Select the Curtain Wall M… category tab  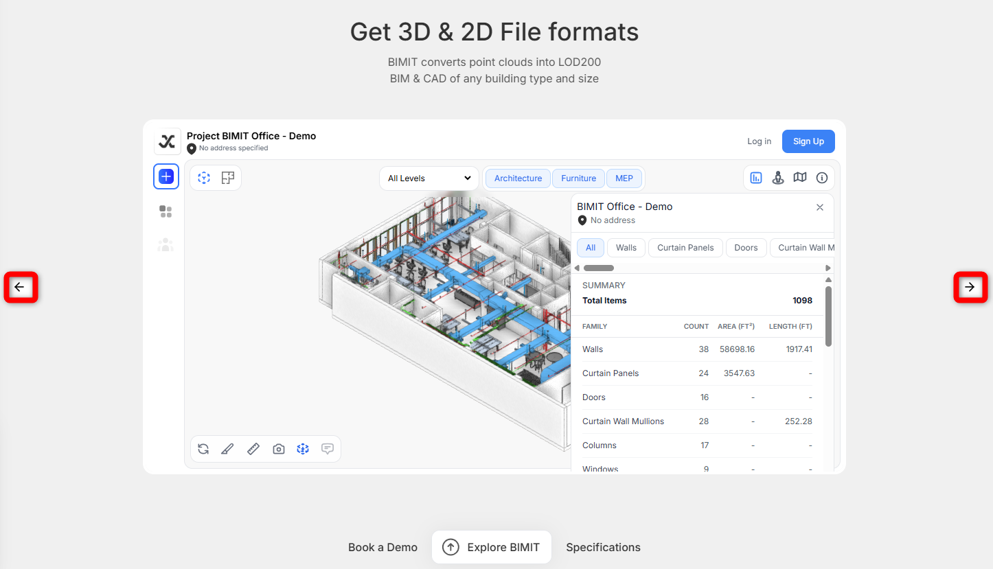[x=802, y=248]
